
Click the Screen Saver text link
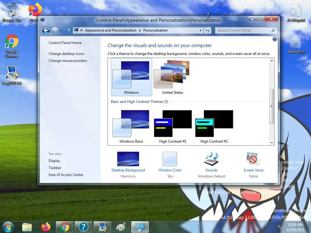click(254, 170)
